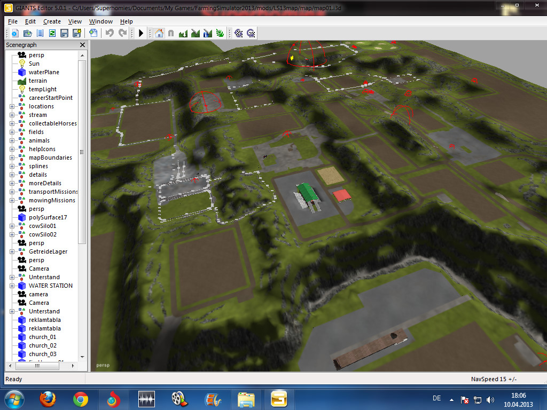Click second checkered sphere toolbar icon

coord(251,34)
